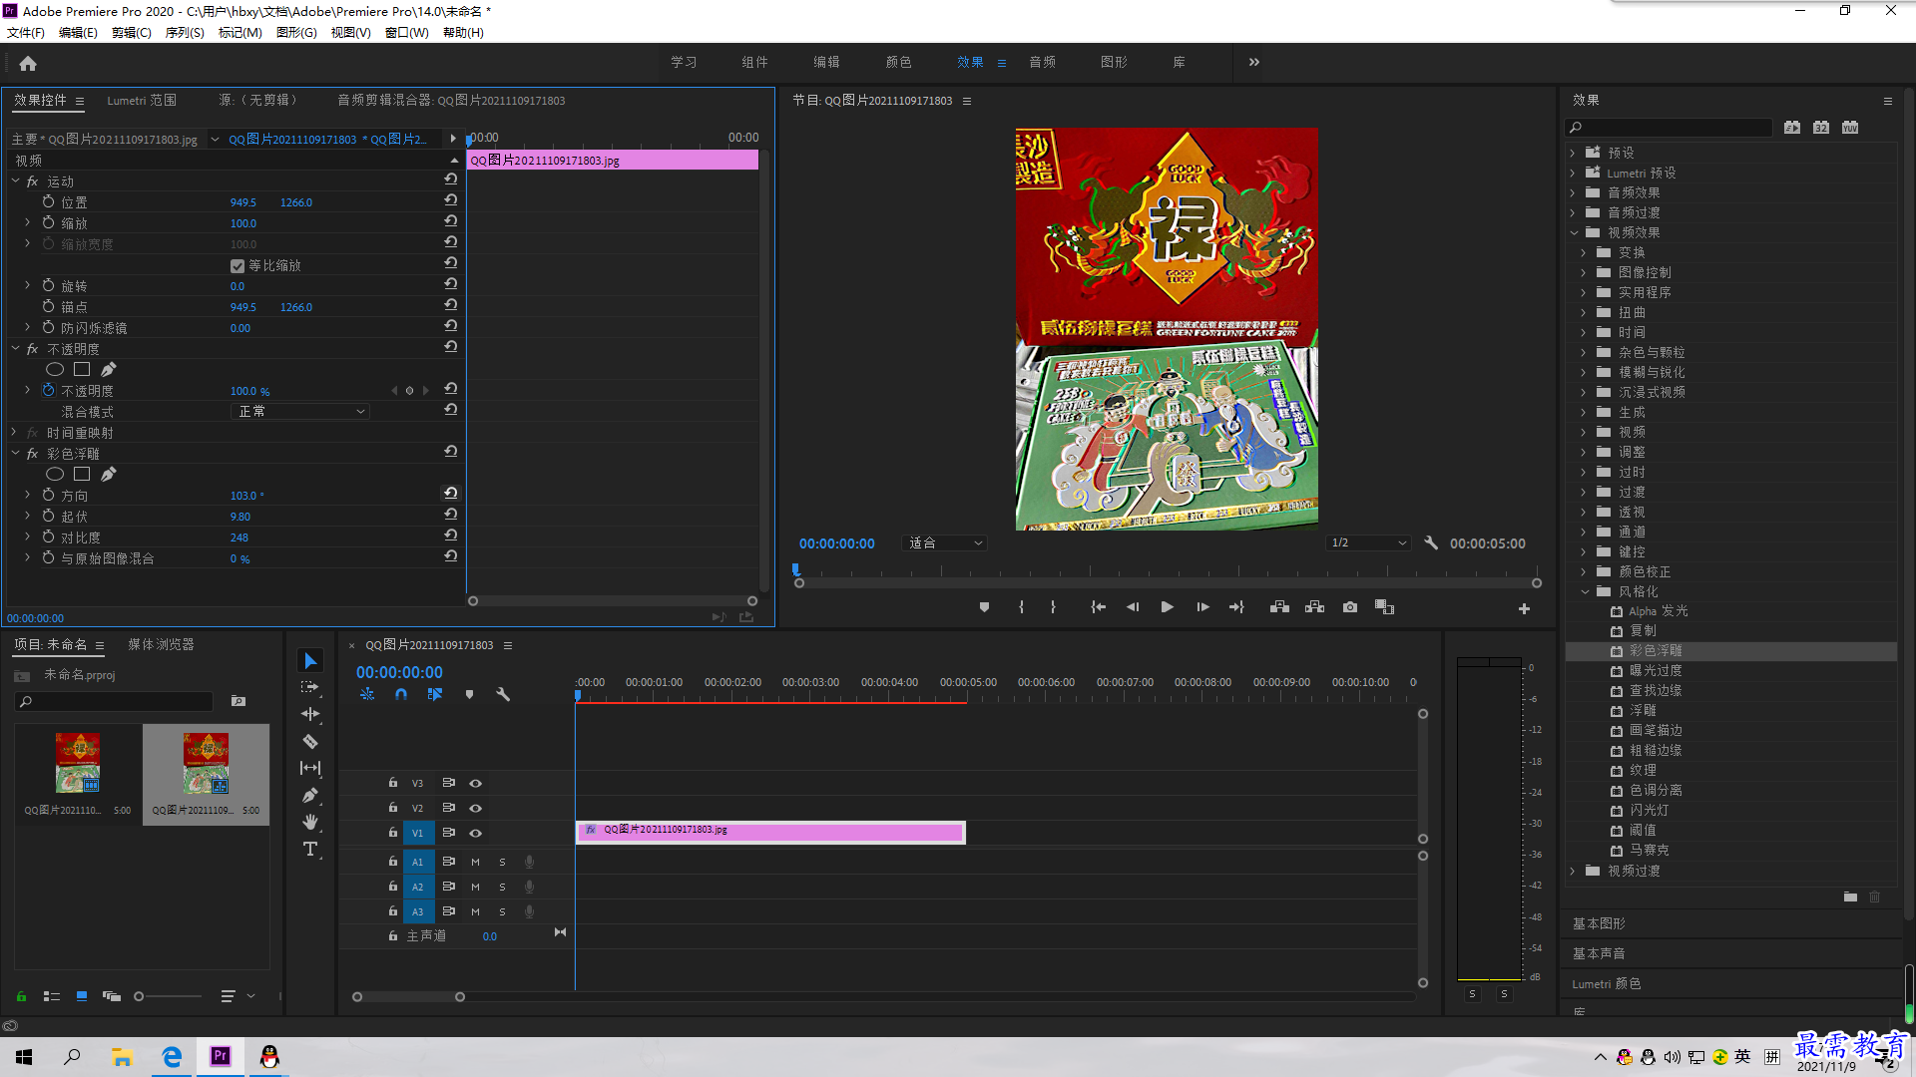1916x1077 pixels.
Task: Collapse 运动 effect section
Action: coord(16,181)
